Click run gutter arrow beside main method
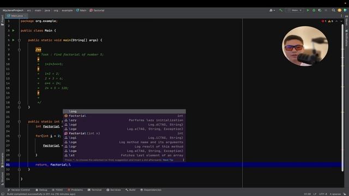 pyautogui.click(x=13, y=40)
